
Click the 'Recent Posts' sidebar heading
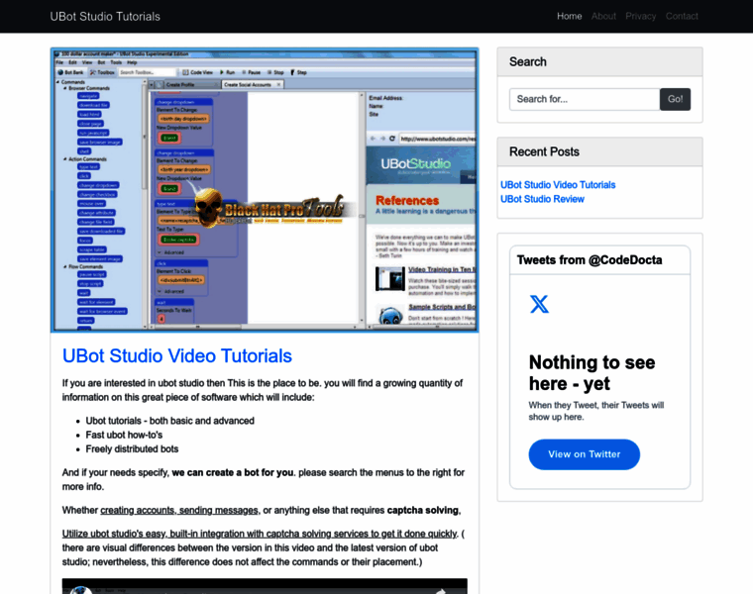point(544,152)
